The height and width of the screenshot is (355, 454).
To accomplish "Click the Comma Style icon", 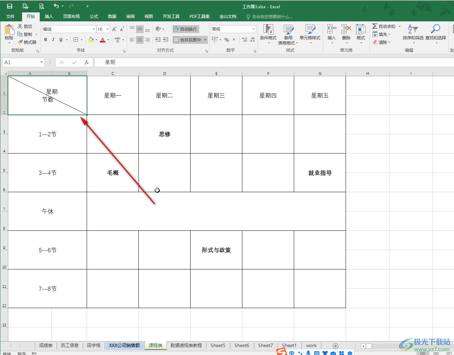I will [234, 40].
